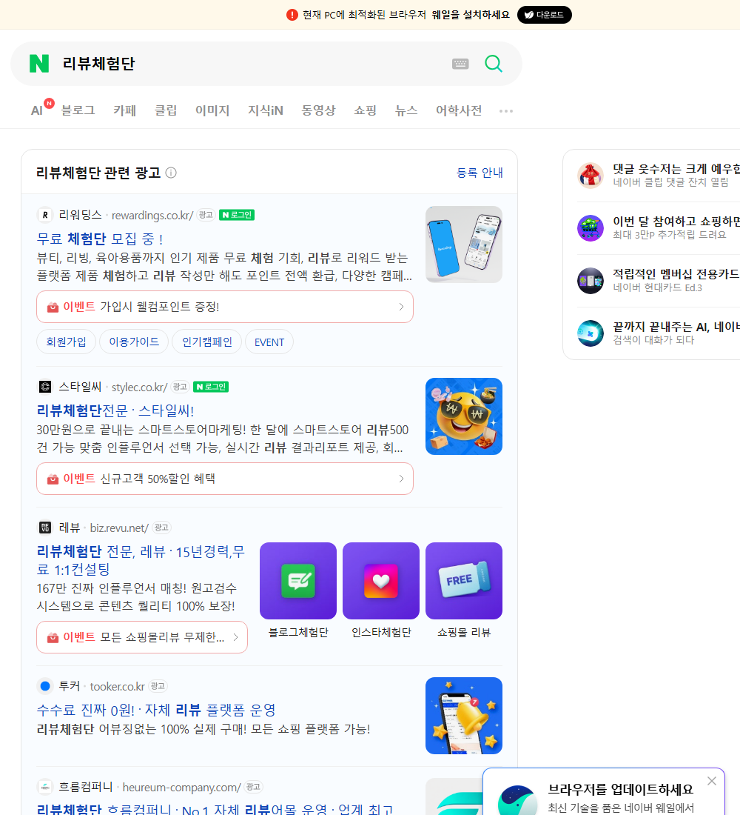740x815 pixels.
Task: Expand more tabs with the ellipsis
Action: (506, 110)
